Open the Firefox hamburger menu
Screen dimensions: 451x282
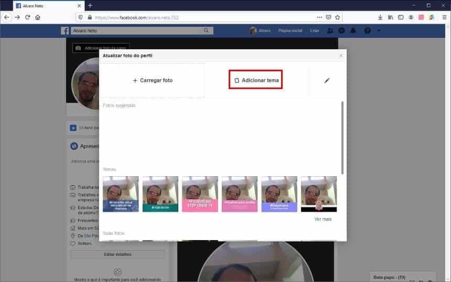(444, 17)
